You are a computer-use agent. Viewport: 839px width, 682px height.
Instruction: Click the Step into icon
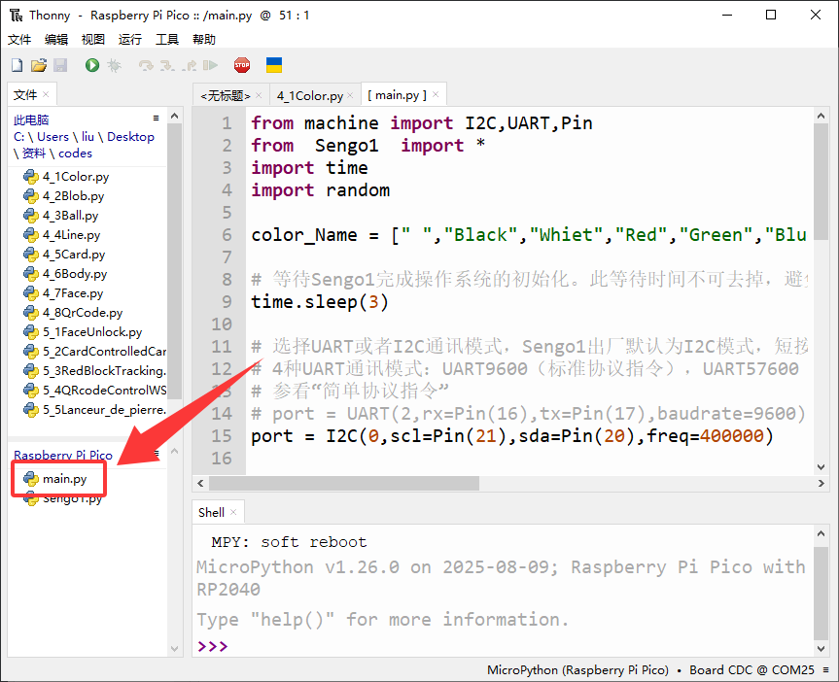tap(167, 65)
